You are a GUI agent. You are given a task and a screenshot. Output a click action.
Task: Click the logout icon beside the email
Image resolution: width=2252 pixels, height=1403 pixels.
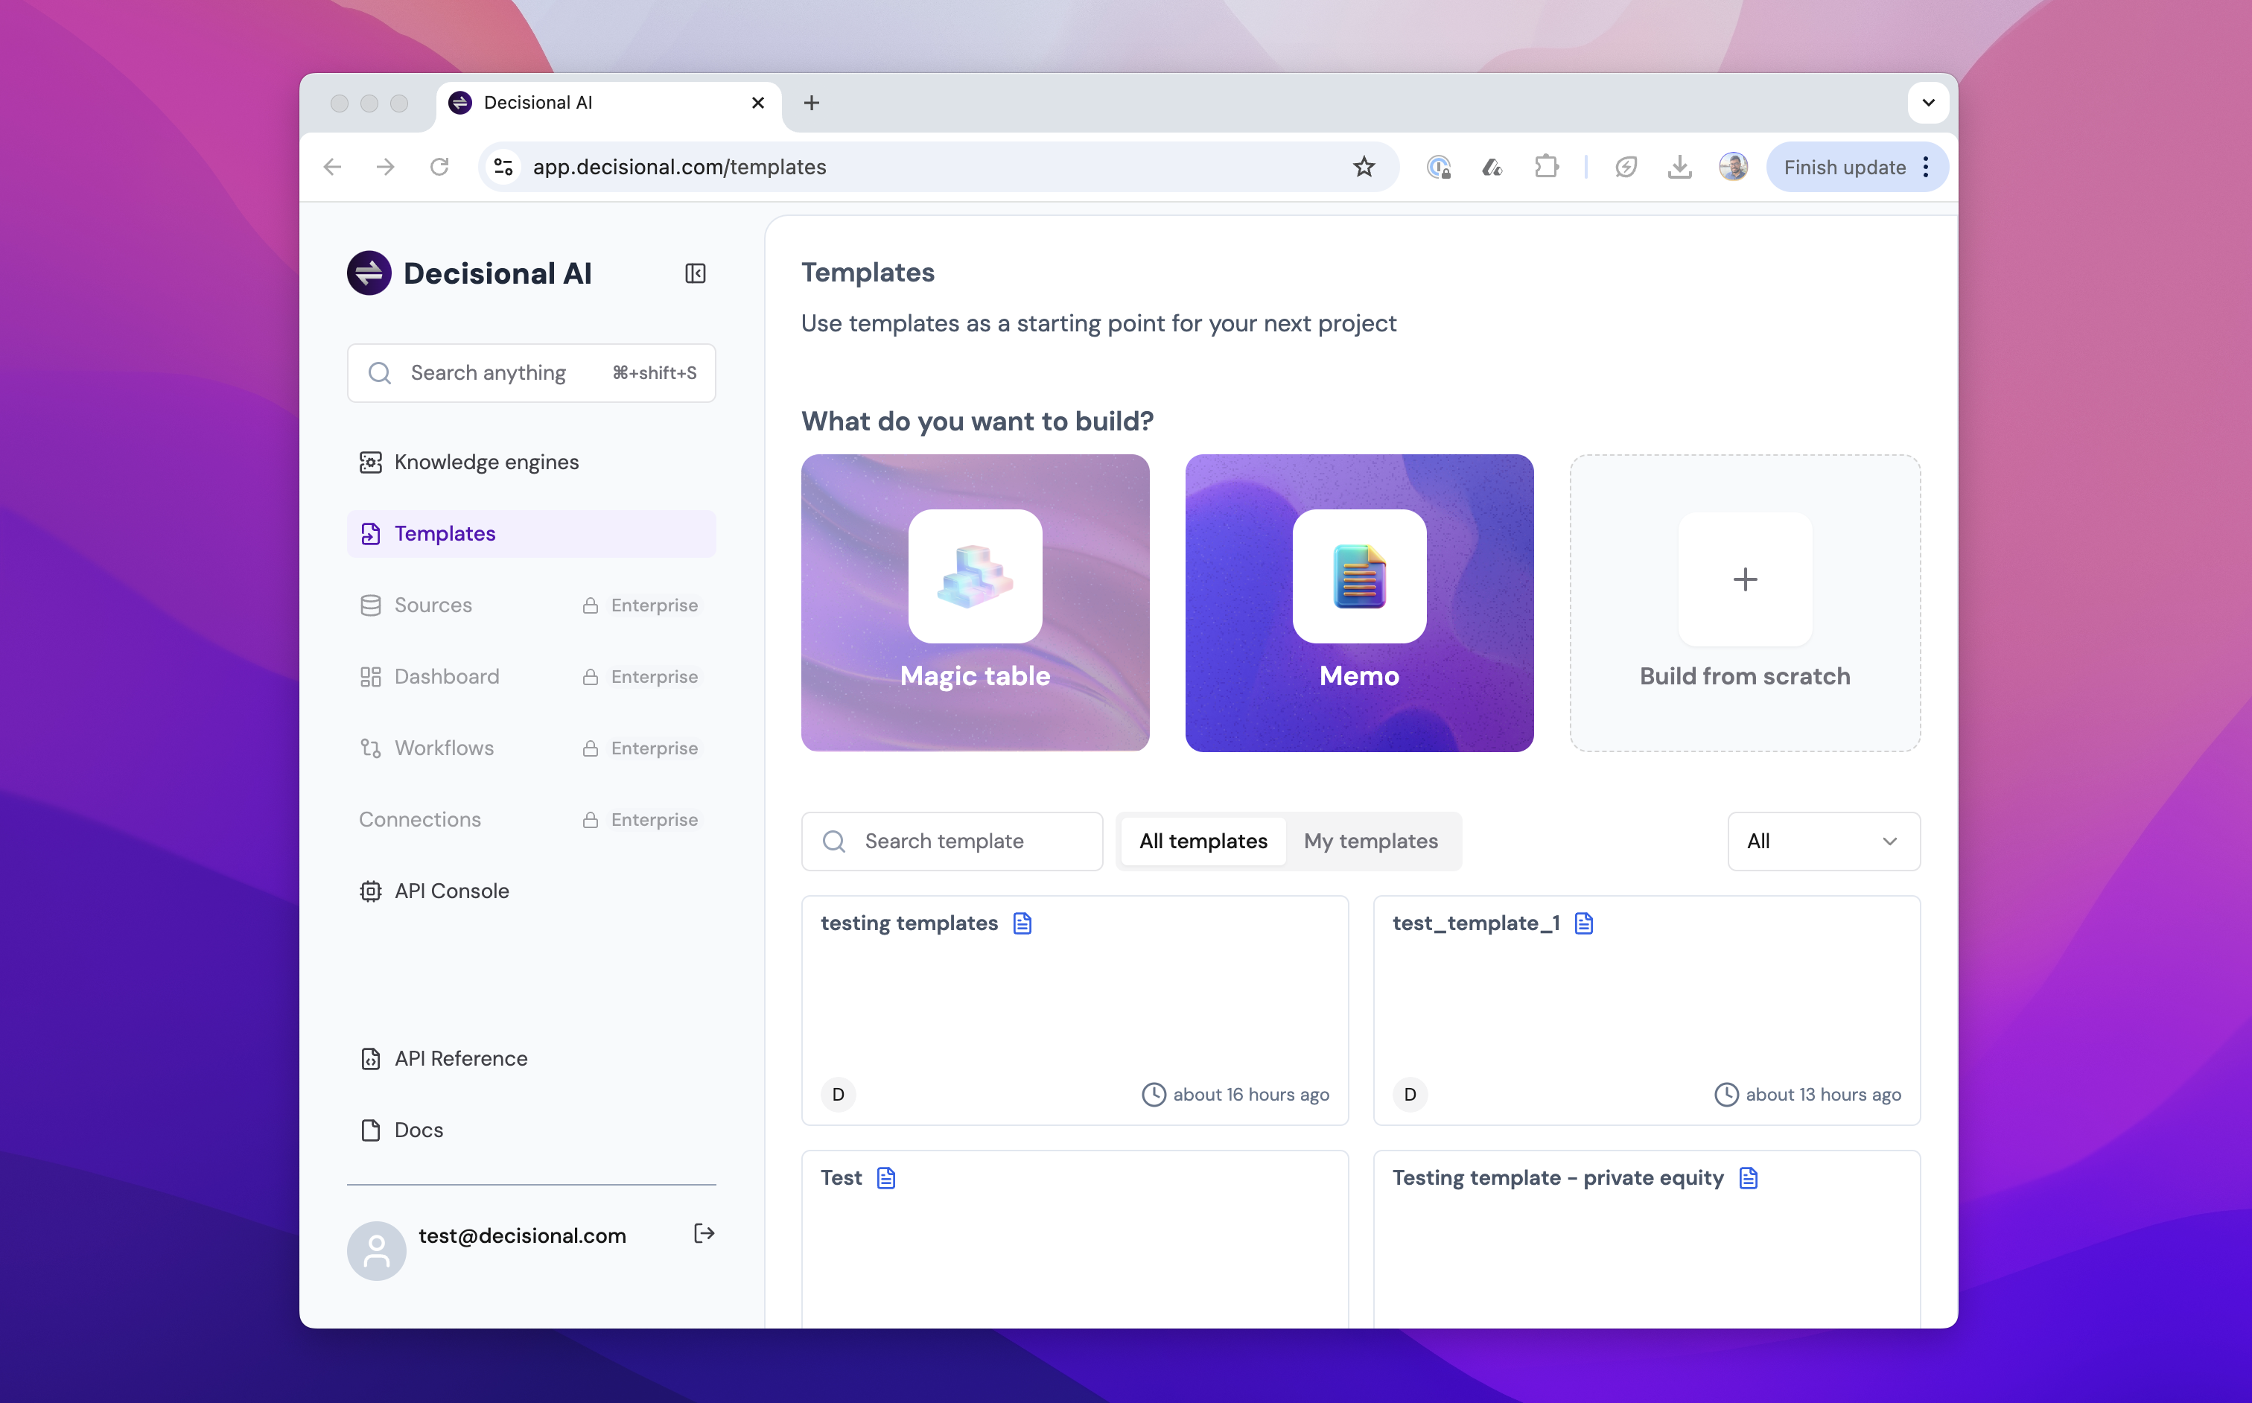point(703,1233)
